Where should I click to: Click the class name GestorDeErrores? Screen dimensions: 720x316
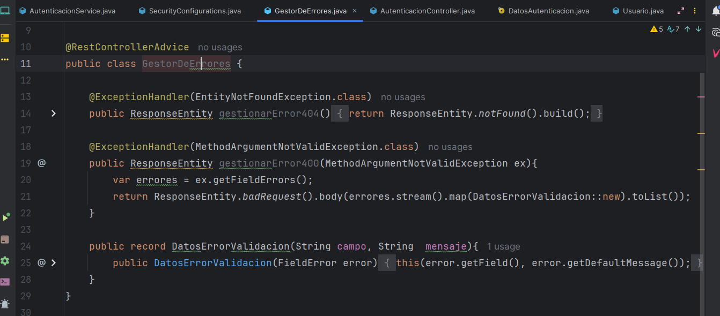[x=186, y=64]
